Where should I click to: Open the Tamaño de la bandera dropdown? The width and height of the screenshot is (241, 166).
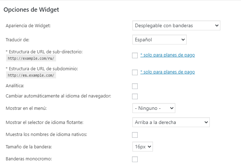[x=142, y=147]
